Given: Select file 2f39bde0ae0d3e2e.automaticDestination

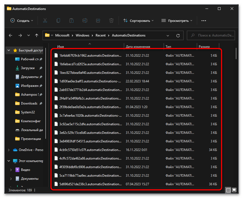Looking at the screenshot, I should (x=90, y=107).
